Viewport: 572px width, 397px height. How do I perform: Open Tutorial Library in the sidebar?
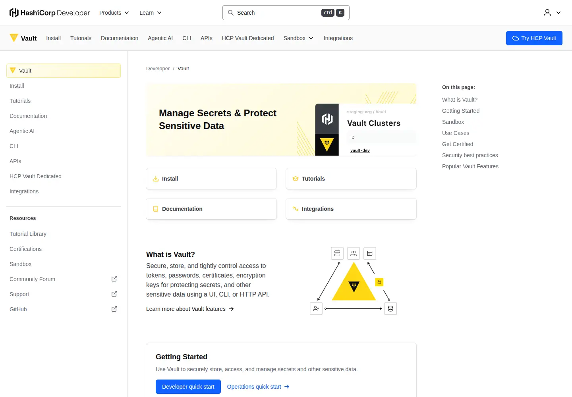tap(28, 234)
